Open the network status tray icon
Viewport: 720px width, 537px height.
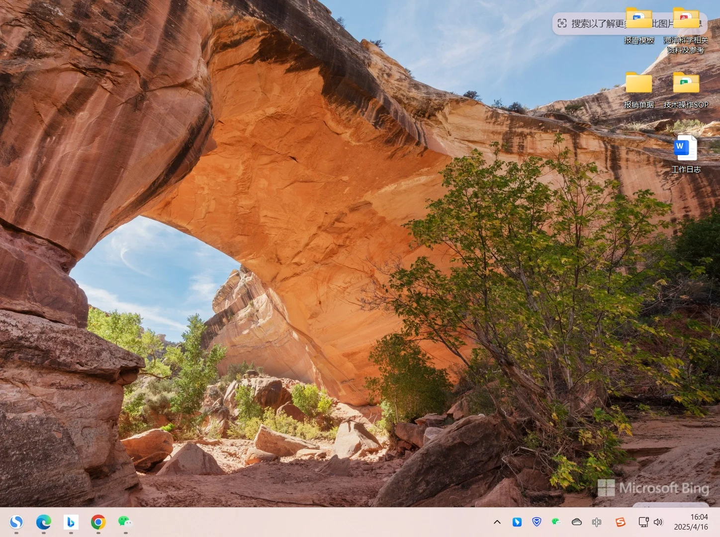644,522
